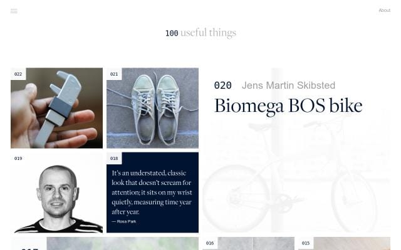401x250 pixels.
Task: Go to the About page
Action: (384, 11)
